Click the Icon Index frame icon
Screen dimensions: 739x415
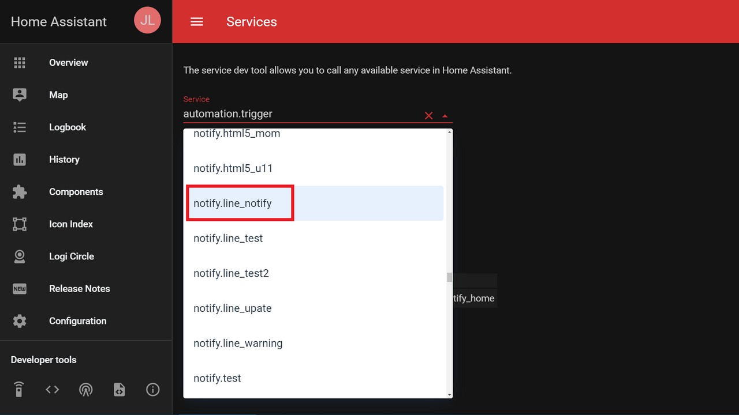pyautogui.click(x=20, y=224)
